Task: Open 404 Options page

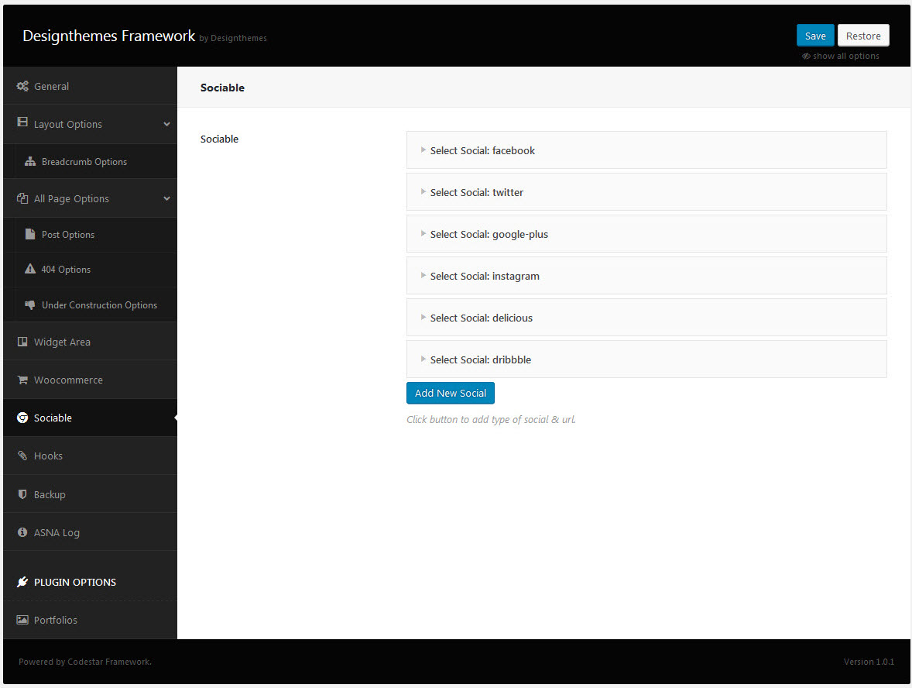Action: [90, 270]
